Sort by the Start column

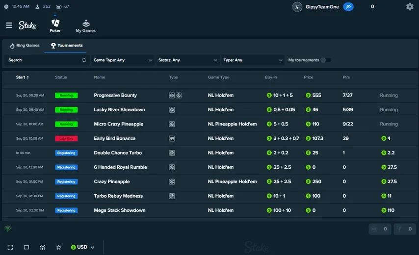click(x=23, y=77)
